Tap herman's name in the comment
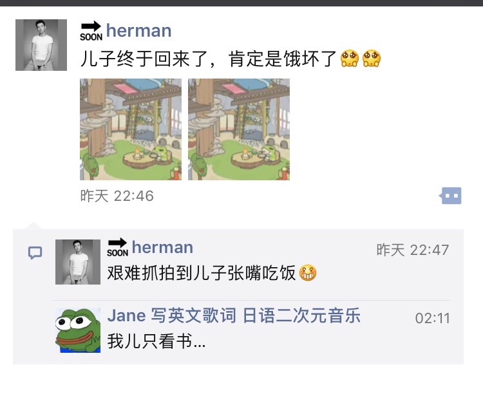Image resolution: width=483 pixels, height=394 pixels. 162,247
